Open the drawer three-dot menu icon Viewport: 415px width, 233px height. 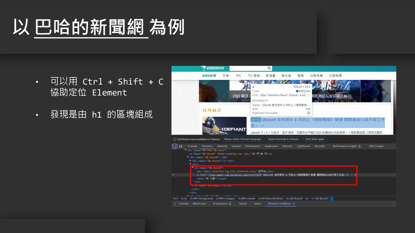174,203
